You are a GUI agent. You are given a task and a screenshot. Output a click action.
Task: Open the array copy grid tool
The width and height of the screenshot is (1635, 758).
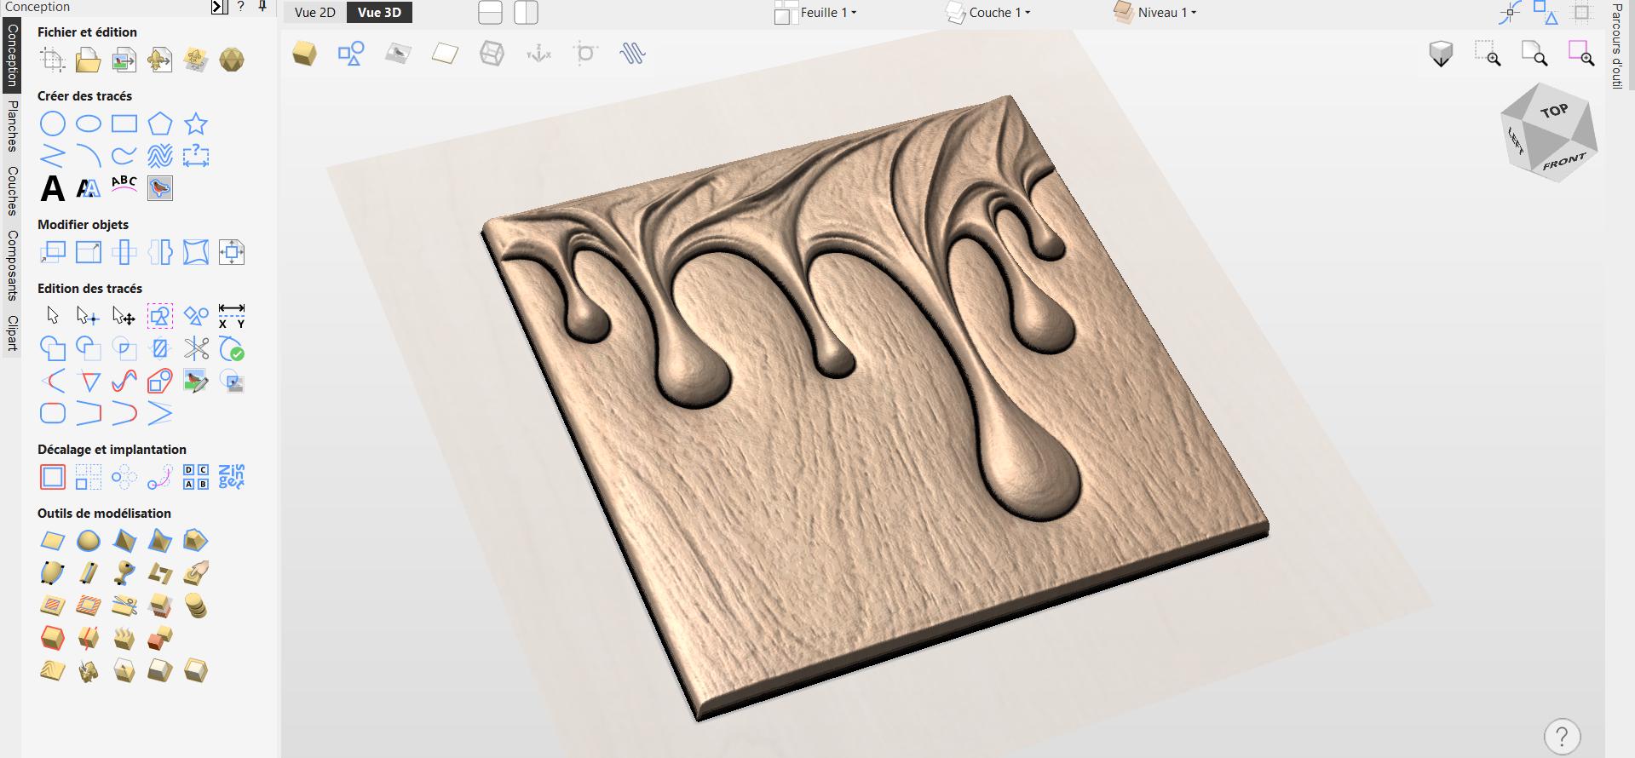(89, 477)
